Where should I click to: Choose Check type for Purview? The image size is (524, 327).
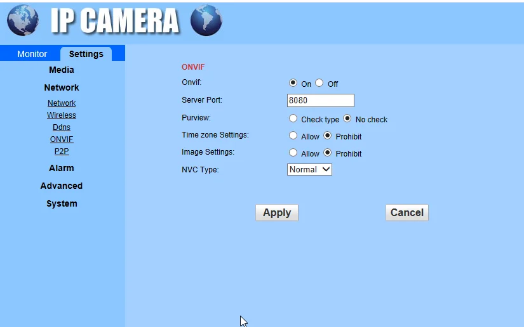pyautogui.click(x=293, y=119)
